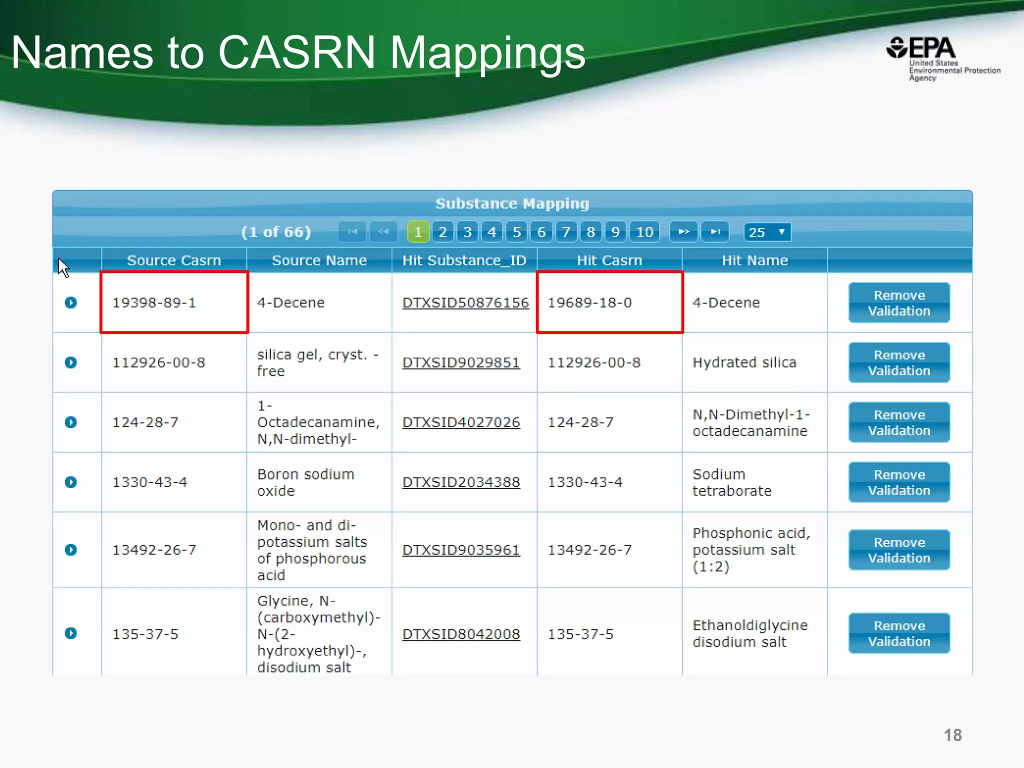
Task: Go to next page of results
Action: tap(683, 232)
